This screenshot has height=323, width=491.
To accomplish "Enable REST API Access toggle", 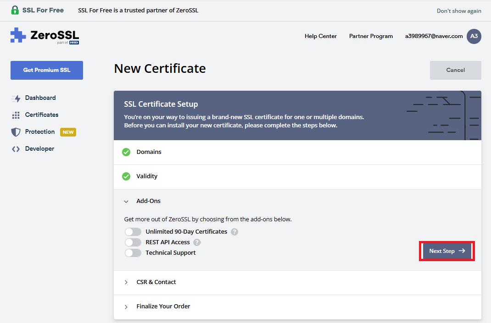I will [x=133, y=242].
